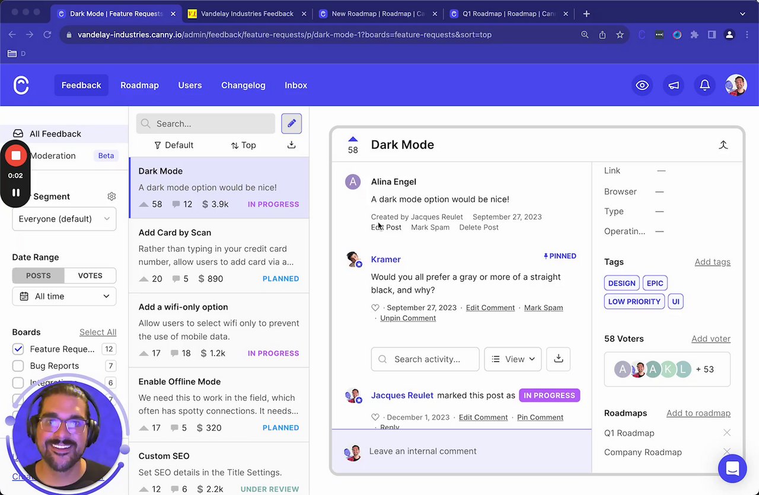Go to the Inbox nav tab
Screen dimensions: 759x495
296,85
